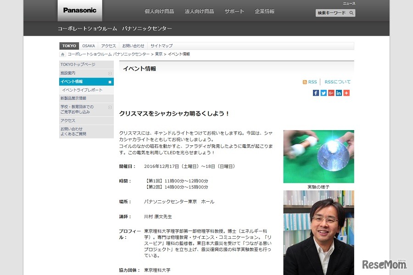Click the event title クリスマスをシャカシャカ明るくしよう！
This screenshot has height=275, width=413.
point(174,114)
